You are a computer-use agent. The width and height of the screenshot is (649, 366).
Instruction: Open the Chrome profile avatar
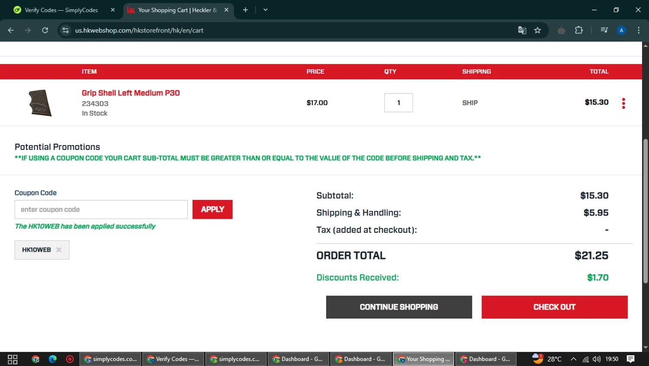click(x=621, y=30)
